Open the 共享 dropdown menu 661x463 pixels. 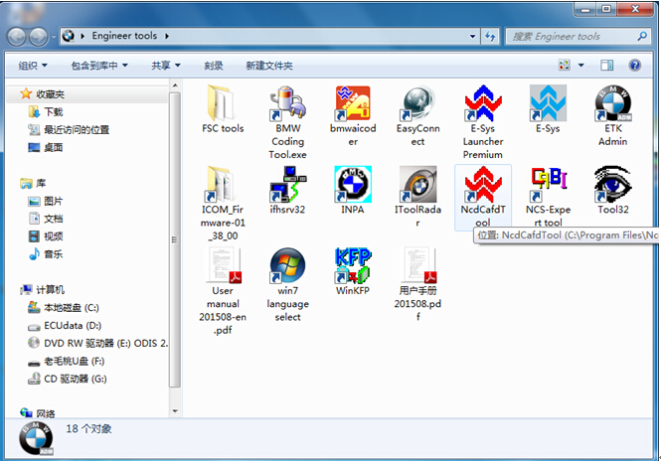166,66
